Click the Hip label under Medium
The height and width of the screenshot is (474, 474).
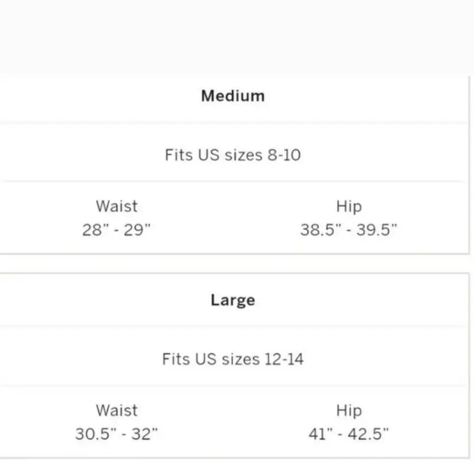349,206
